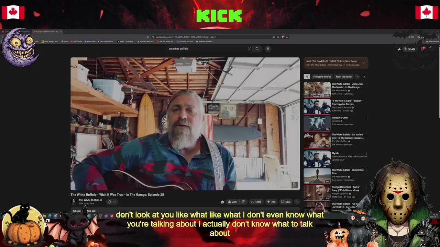Image resolution: width=440 pixels, height=247 pixels.
Task: Switch to The White Buffalo browser tab
Action: pyautogui.click(x=47, y=32)
